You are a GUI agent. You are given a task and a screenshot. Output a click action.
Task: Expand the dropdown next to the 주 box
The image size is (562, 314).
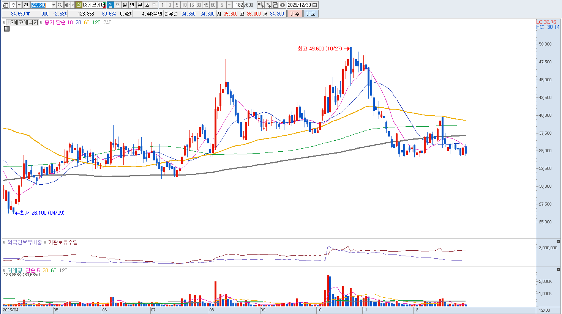19,5
